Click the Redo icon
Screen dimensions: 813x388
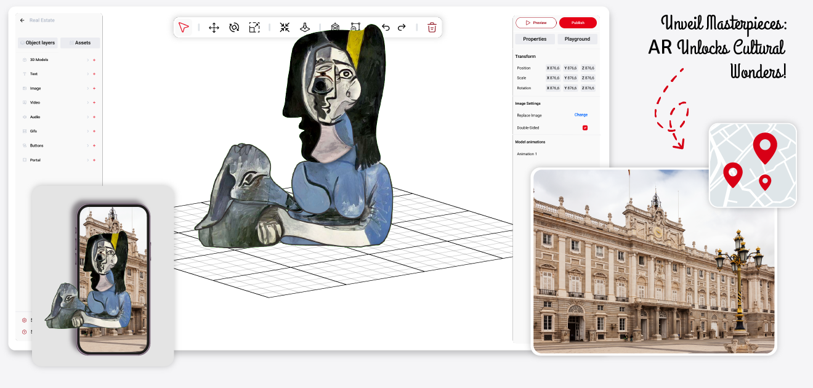[402, 27]
